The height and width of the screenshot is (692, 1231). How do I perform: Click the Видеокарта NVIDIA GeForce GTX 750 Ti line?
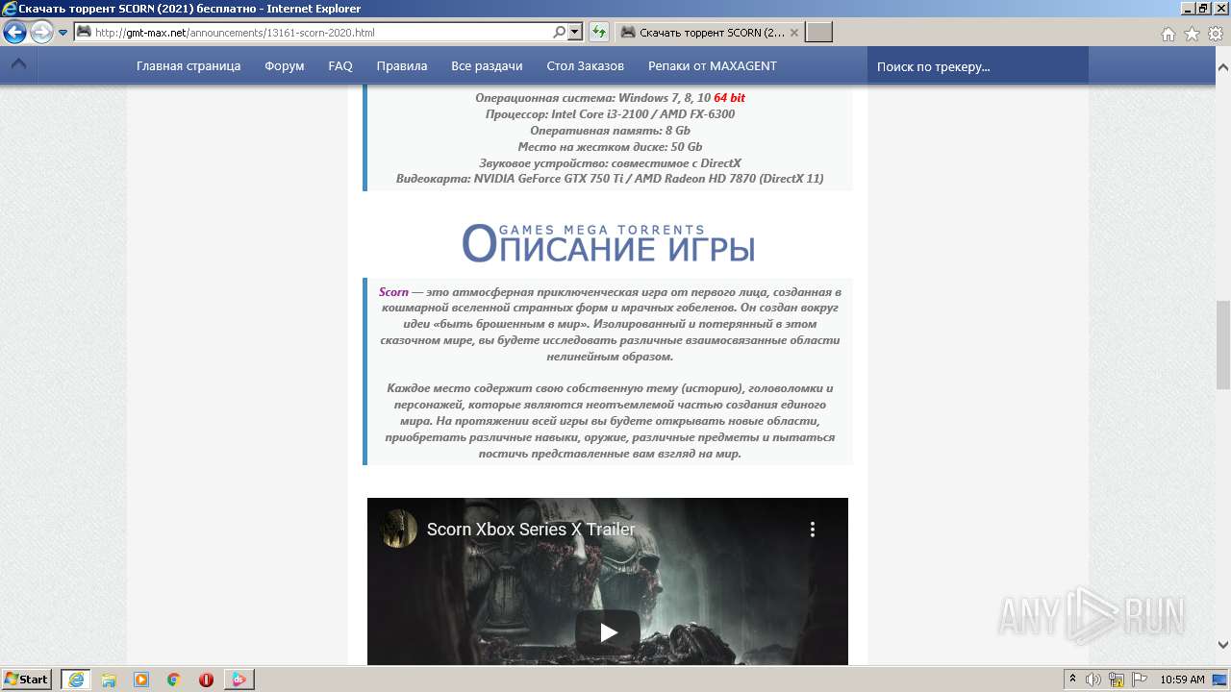610,179
